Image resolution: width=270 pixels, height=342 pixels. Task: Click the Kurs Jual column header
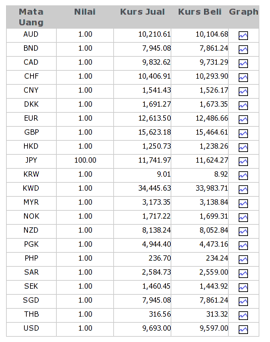click(x=143, y=12)
